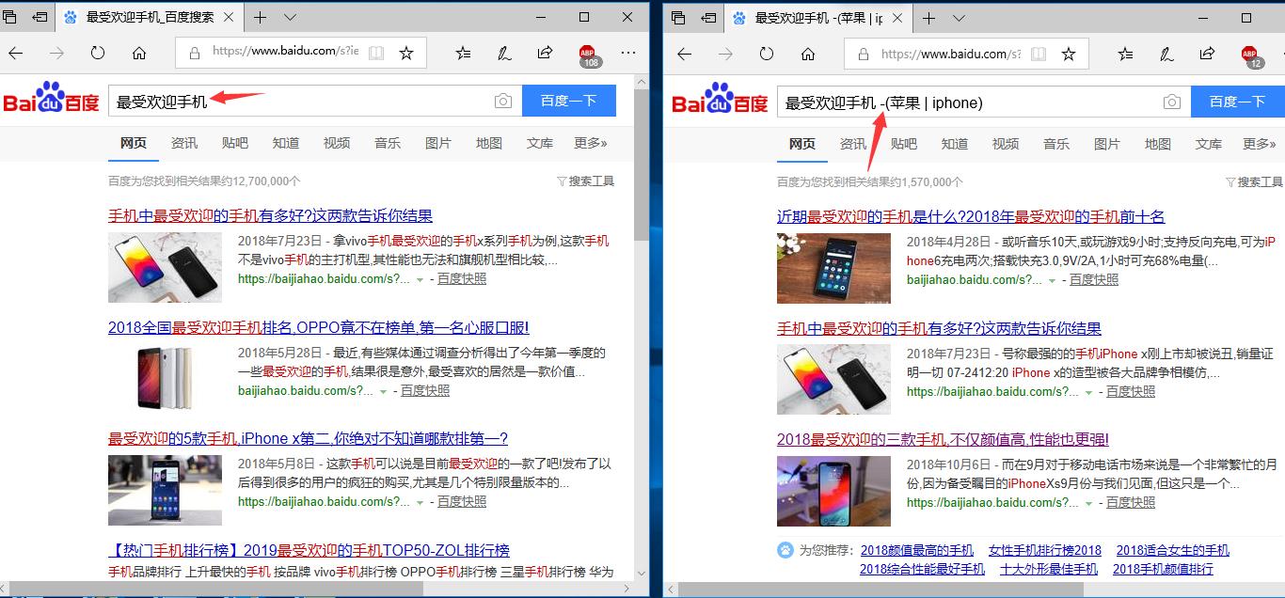The width and height of the screenshot is (1285, 598).
Task: Click the lock icon in the right address bar
Action: [x=864, y=54]
